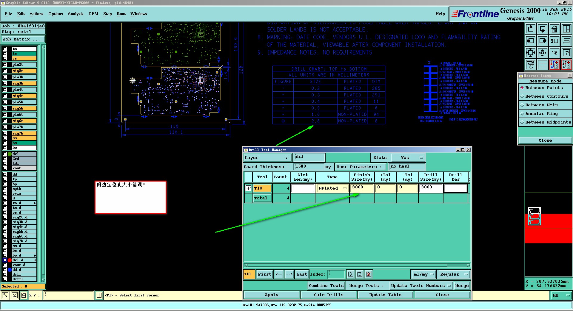The width and height of the screenshot is (573, 311).
Task: Open the NPlated type dropdown
Action: click(332, 188)
